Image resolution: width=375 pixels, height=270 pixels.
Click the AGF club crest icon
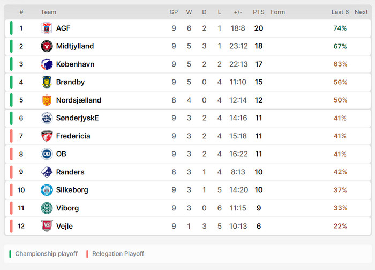tap(47, 28)
